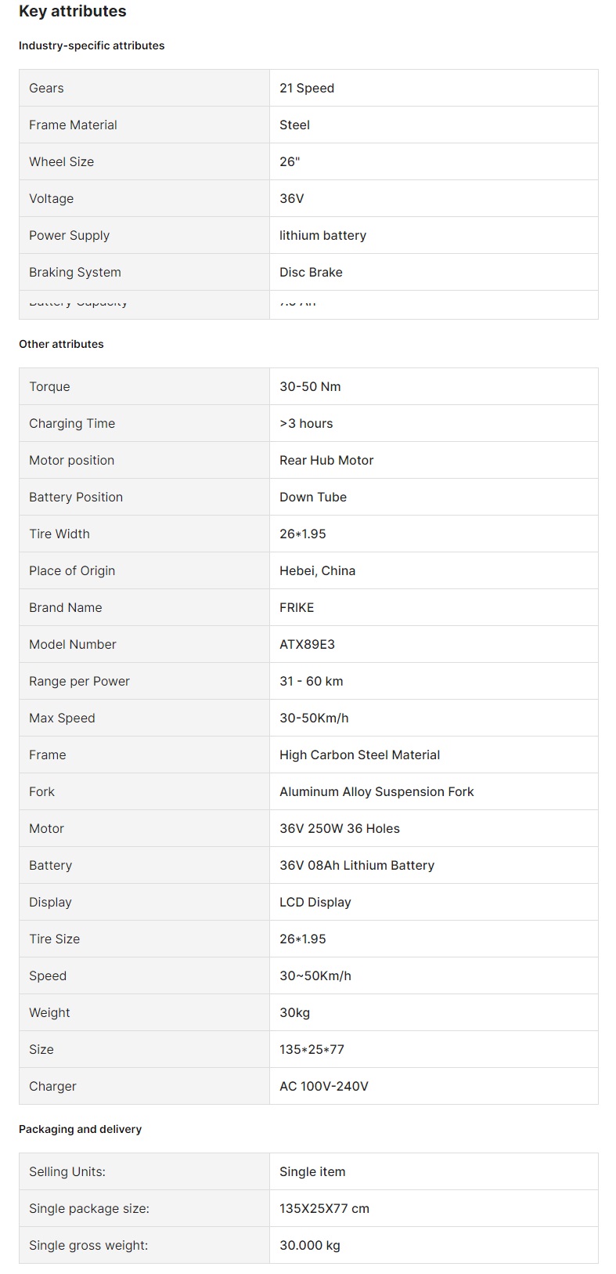Click the 'Industry-specific attributes' subheading
616x1274 pixels.
tap(92, 45)
